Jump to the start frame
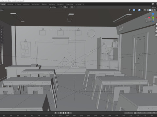The height and width of the screenshot is (117, 157). (59, 113)
